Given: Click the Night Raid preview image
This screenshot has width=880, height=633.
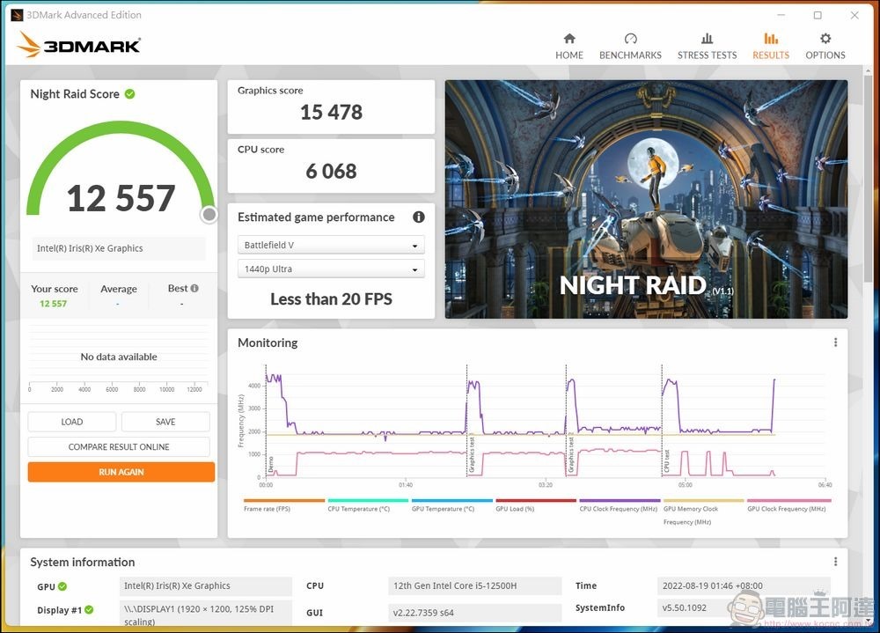Looking at the screenshot, I should point(646,199).
